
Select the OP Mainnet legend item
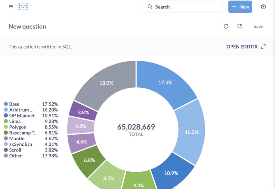pyautogui.click(x=22, y=115)
